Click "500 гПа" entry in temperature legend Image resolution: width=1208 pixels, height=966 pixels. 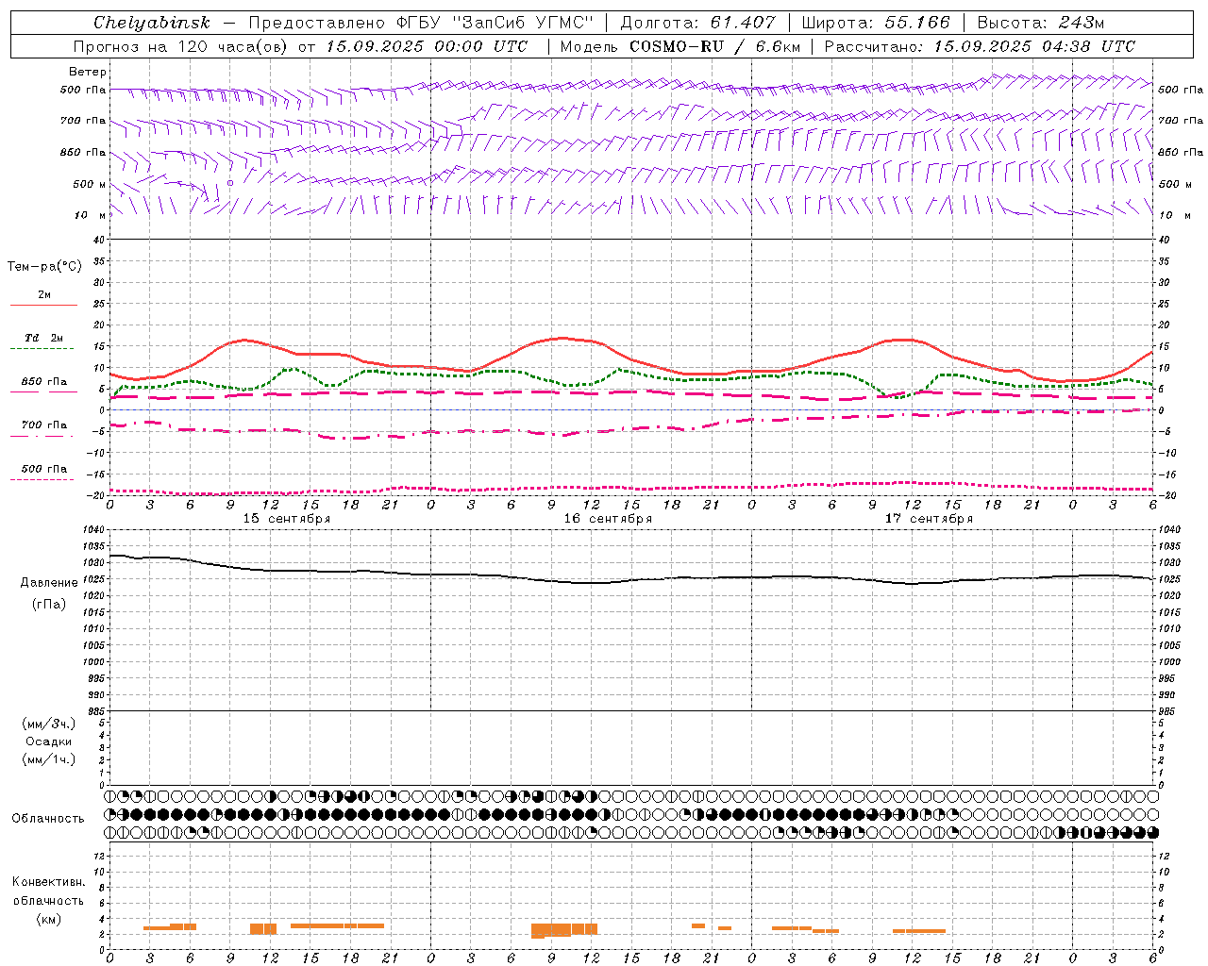click(x=43, y=469)
